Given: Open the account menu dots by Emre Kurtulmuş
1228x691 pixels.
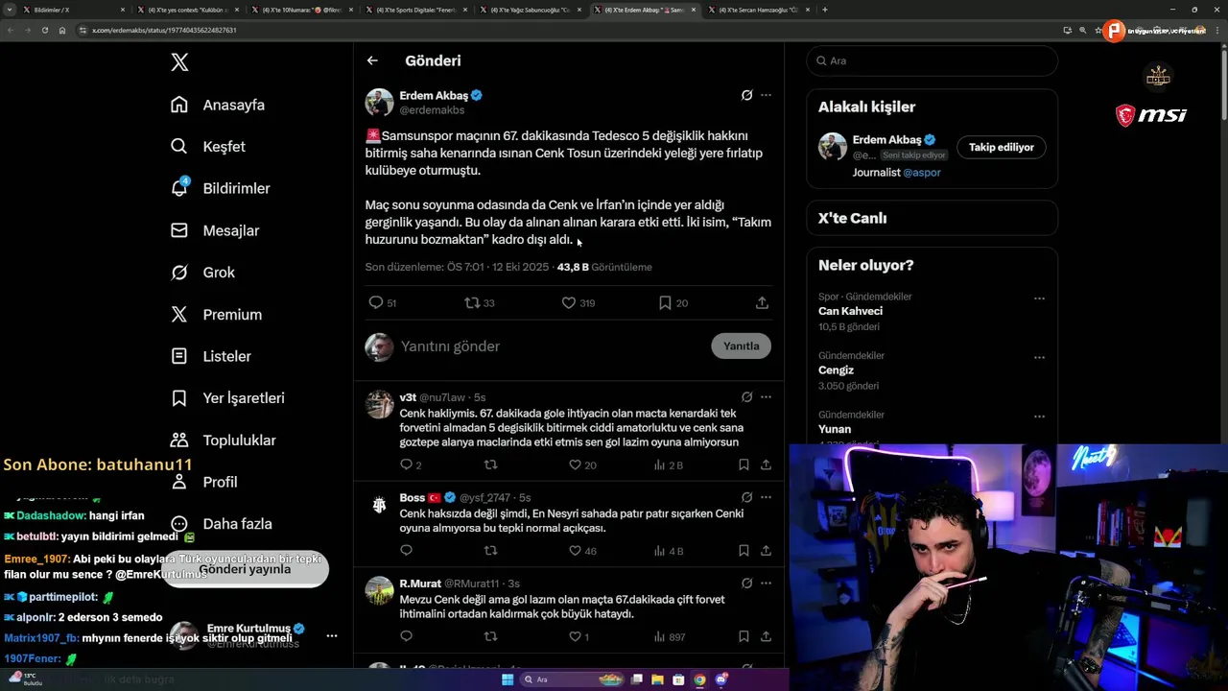Looking at the screenshot, I should [x=331, y=635].
